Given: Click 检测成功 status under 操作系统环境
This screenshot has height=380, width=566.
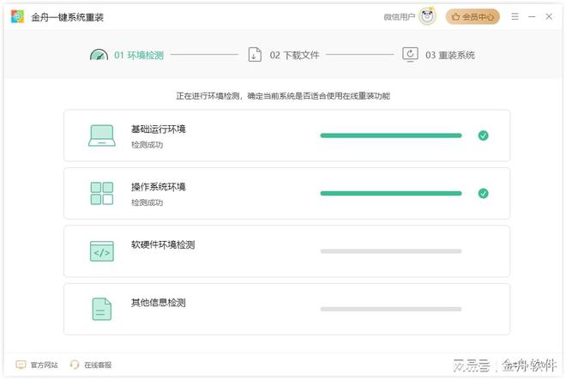Looking at the screenshot, I should (x=147, y=202).
